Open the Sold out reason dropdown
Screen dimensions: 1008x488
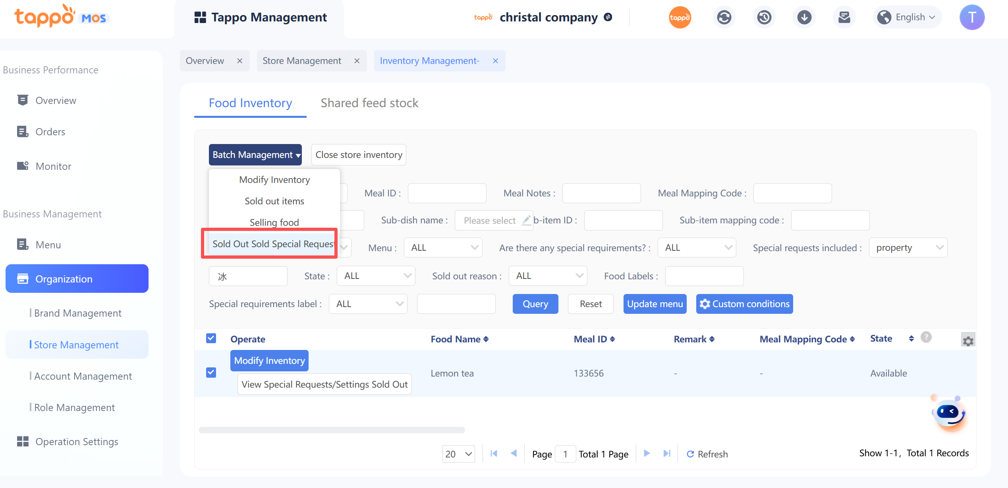(x=548, y=276)
